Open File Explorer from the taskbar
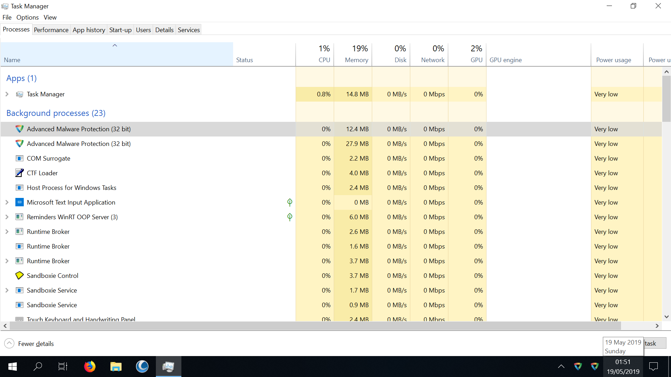This screenshot has height=377, width=671. coord(116,366)
